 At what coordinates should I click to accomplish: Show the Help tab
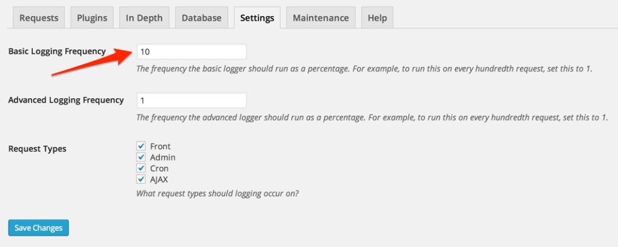[377, 18]
